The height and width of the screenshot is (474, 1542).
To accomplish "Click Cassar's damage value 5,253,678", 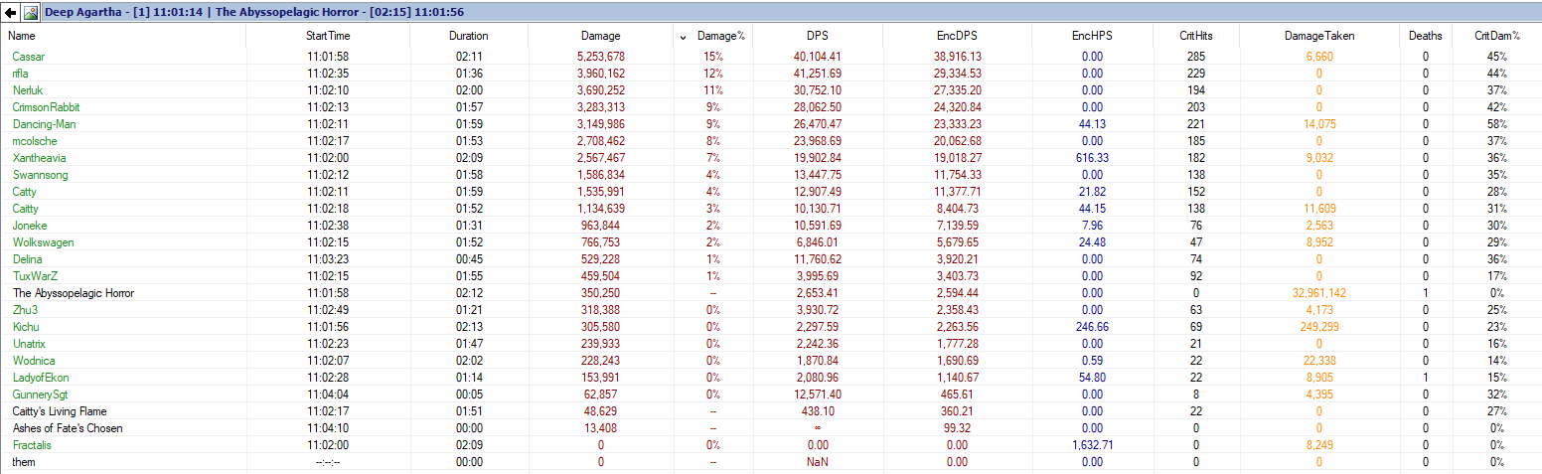I will point(600,57).
